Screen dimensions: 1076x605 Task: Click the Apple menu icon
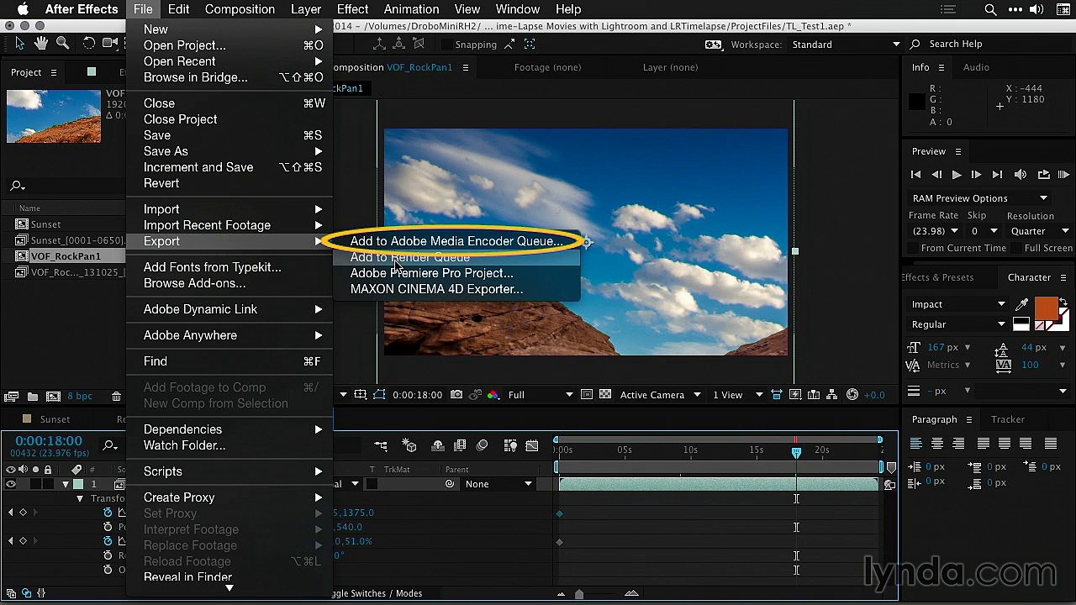point(22,9)
